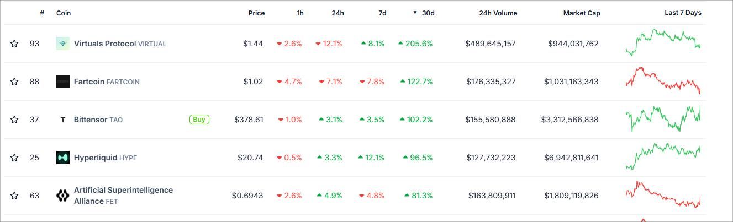The width and height of the screenshot is (733, 222).
Task: Toggle favorite star for Fartcoin
Action: click(14, 82)
